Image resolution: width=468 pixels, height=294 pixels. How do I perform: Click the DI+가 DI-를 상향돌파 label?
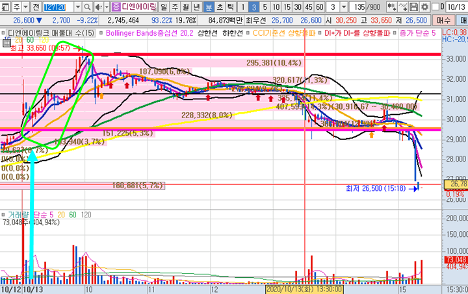tap(357, 32)
